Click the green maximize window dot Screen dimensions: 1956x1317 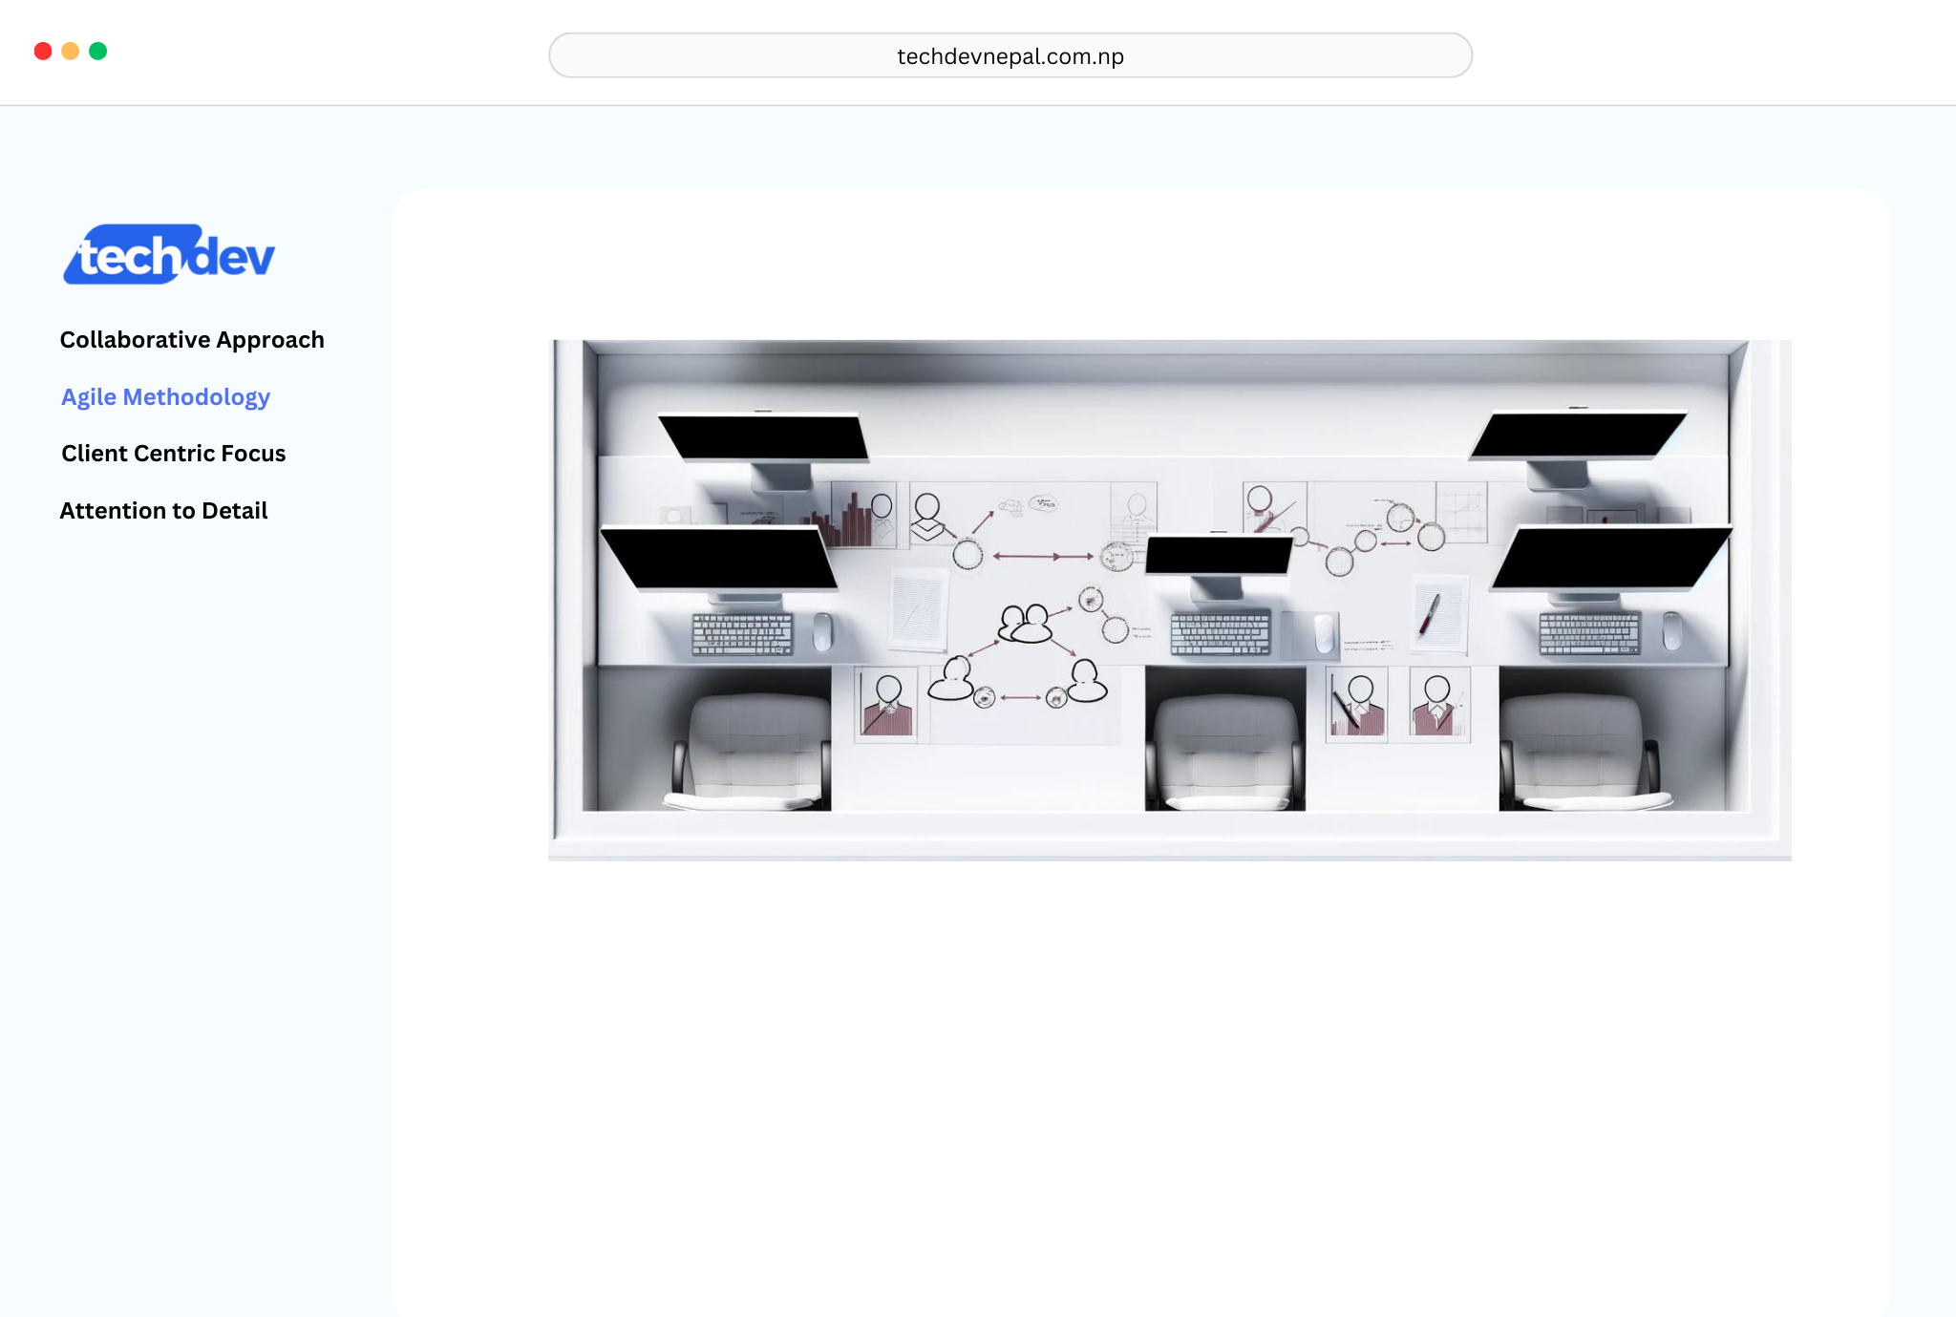coord(97,52)
